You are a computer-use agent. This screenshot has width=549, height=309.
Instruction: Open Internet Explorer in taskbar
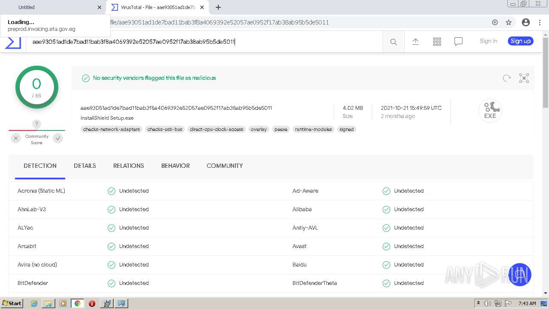pos(34,303)
